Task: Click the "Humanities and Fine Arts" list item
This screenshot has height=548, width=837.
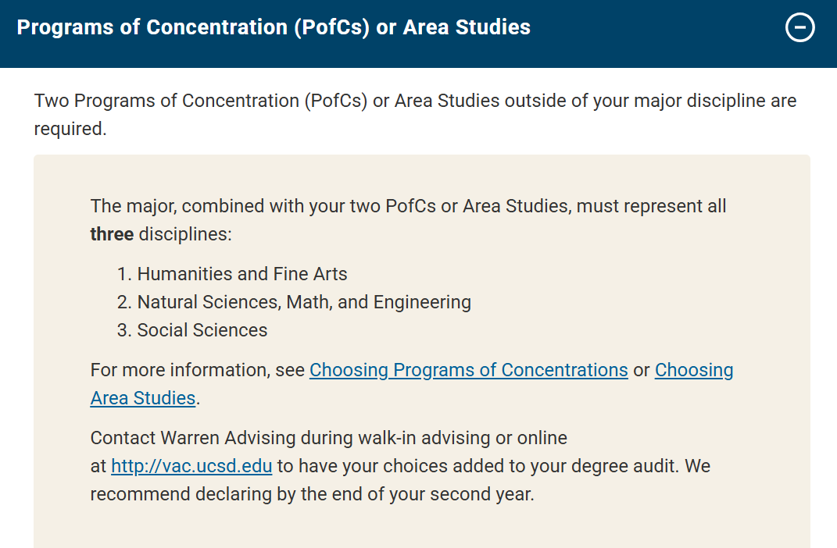Action: point(242,274)
